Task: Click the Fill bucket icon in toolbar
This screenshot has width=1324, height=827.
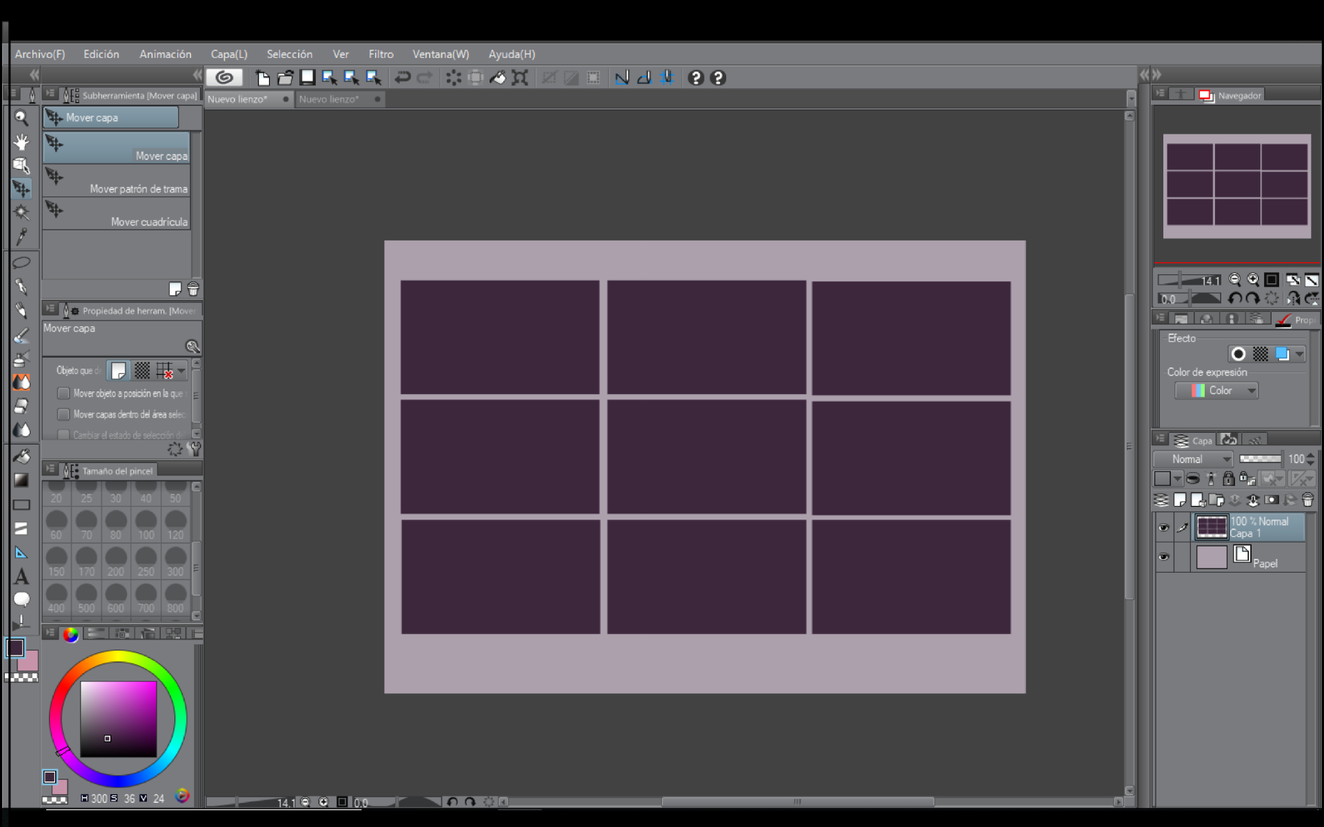Action: click(x=498, y=78)
